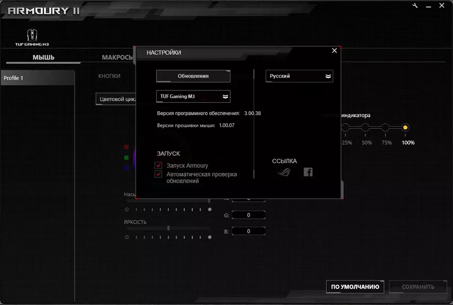The image size is (453, 305).
Task: Close the Настройки dialog with the X
Action: 334,51
